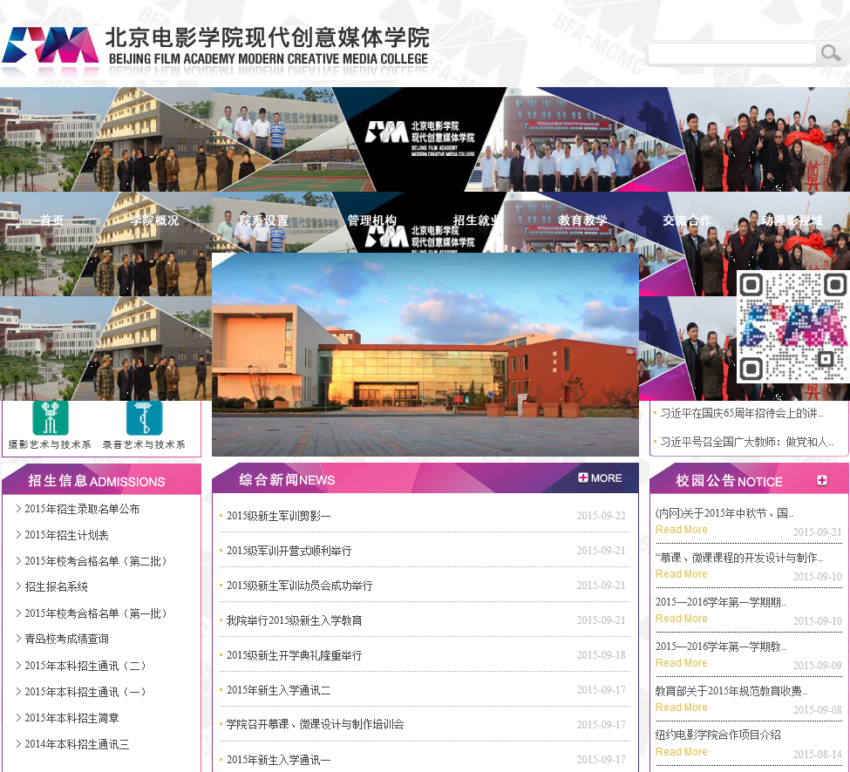Open 青岛校考成绩查询 link
Viewport: 850px width, 772px height.
pos(66,640)
